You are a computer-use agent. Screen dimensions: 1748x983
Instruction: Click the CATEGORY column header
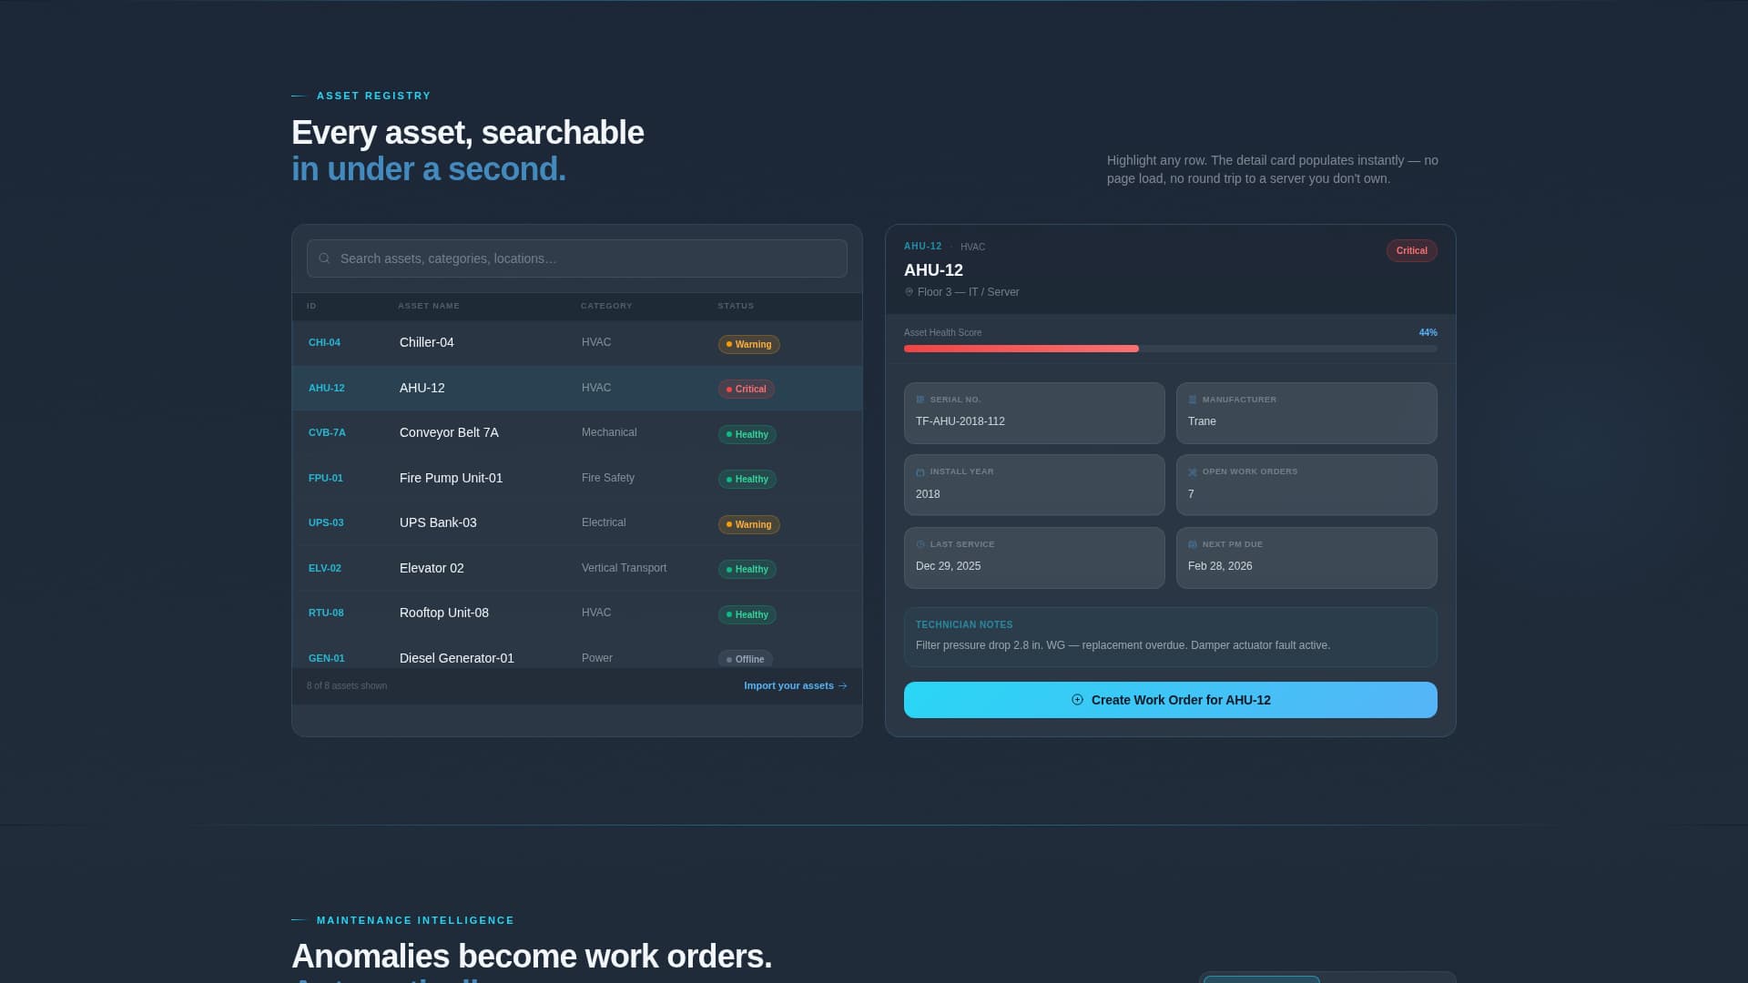(606, 306)
